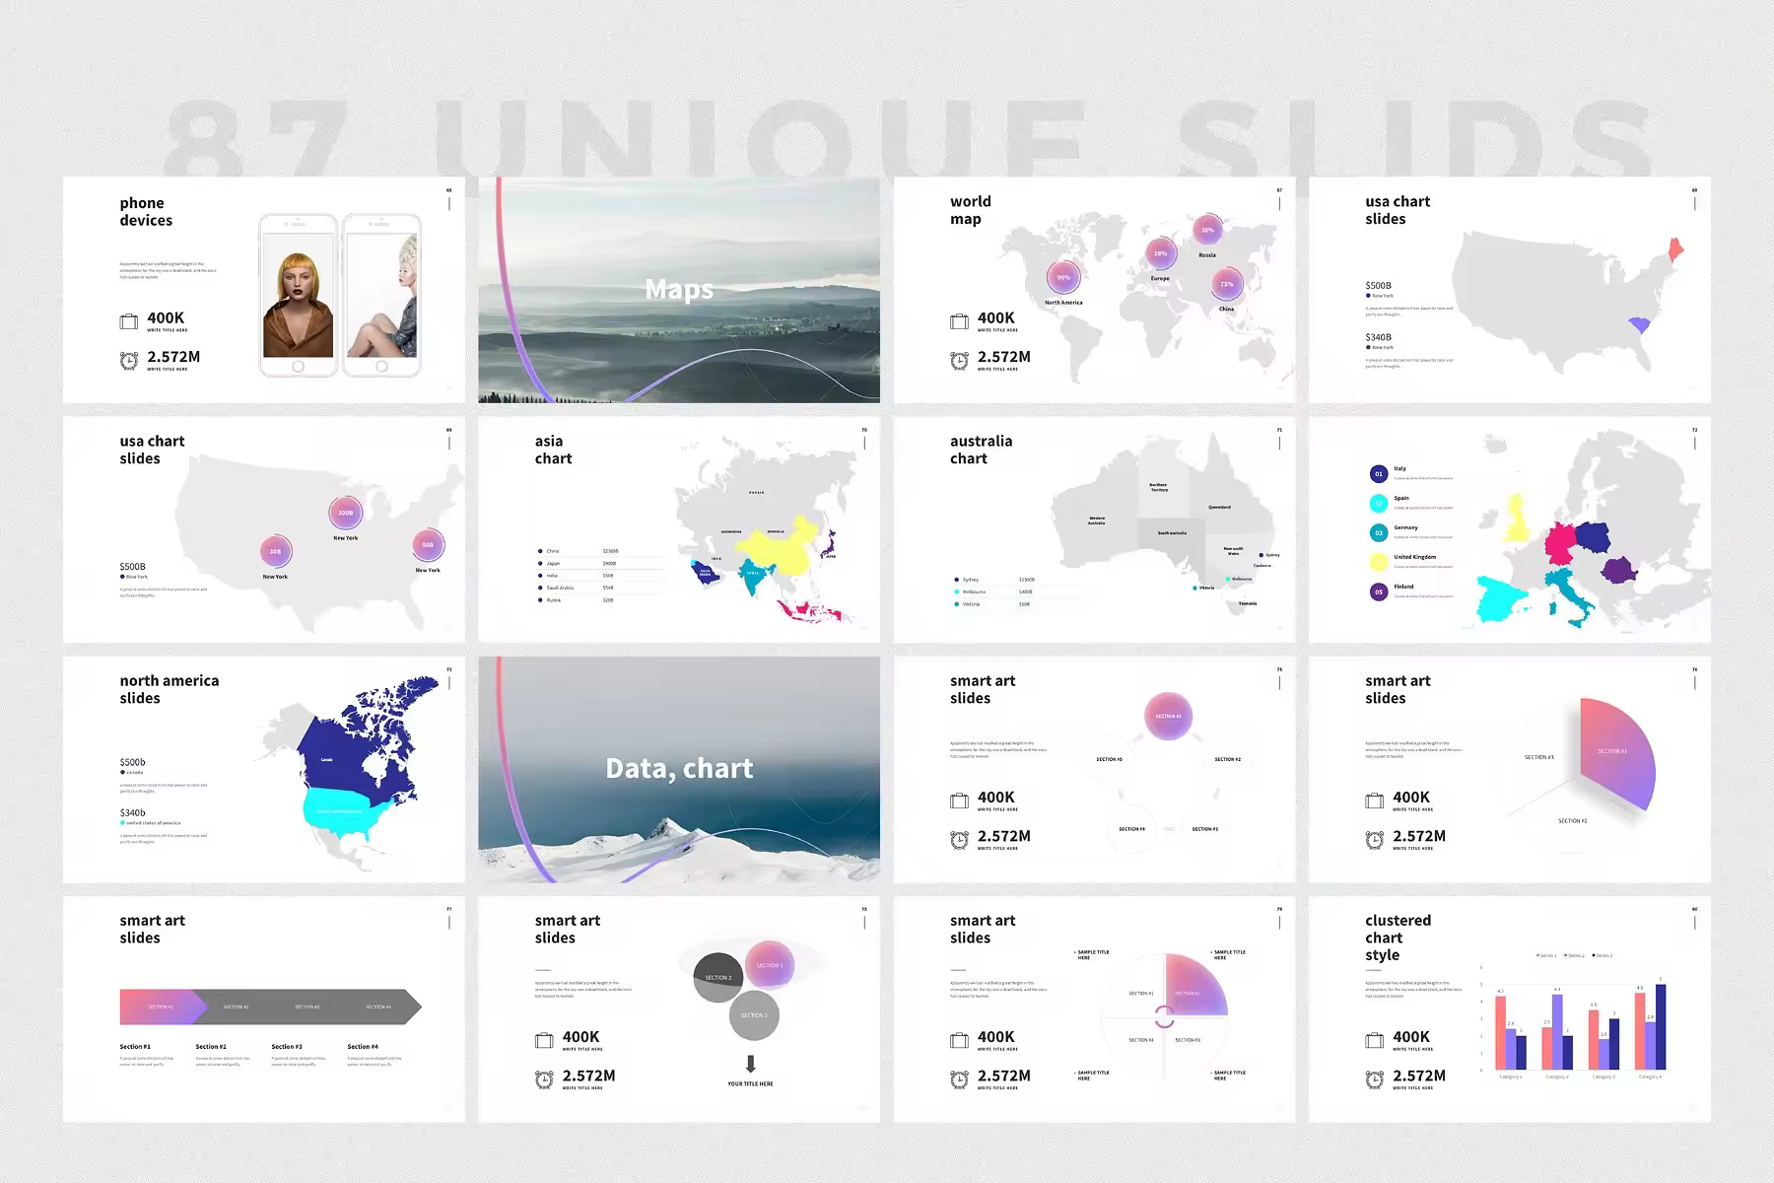This screenshot has height=1183, width=1774.
Task: Click the alarm clock icon on world map slide
Action: coord(960,361)
